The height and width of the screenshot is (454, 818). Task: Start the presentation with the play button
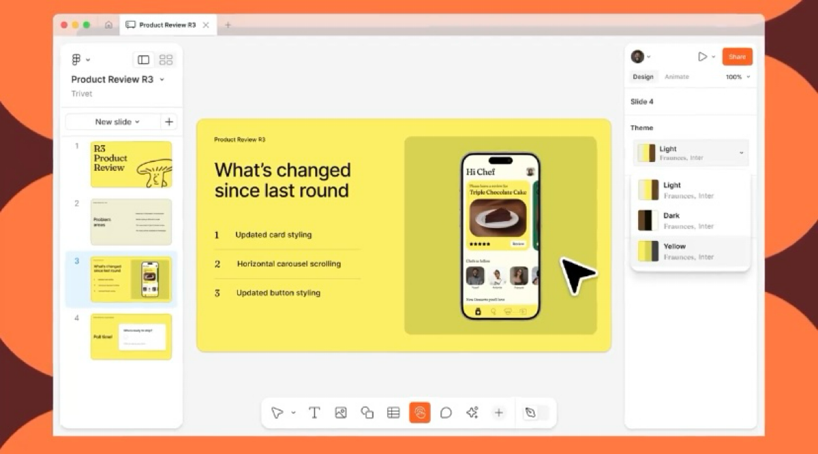tap(702, 56)
